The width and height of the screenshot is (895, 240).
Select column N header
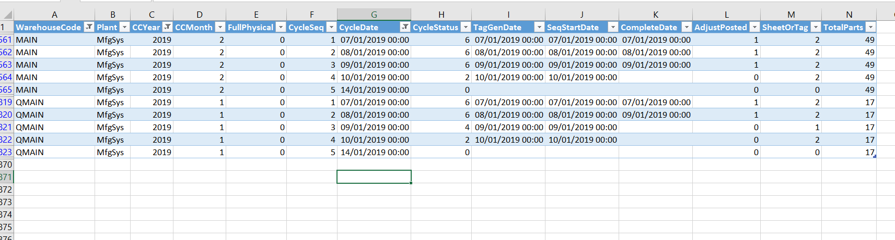(849, 15)
